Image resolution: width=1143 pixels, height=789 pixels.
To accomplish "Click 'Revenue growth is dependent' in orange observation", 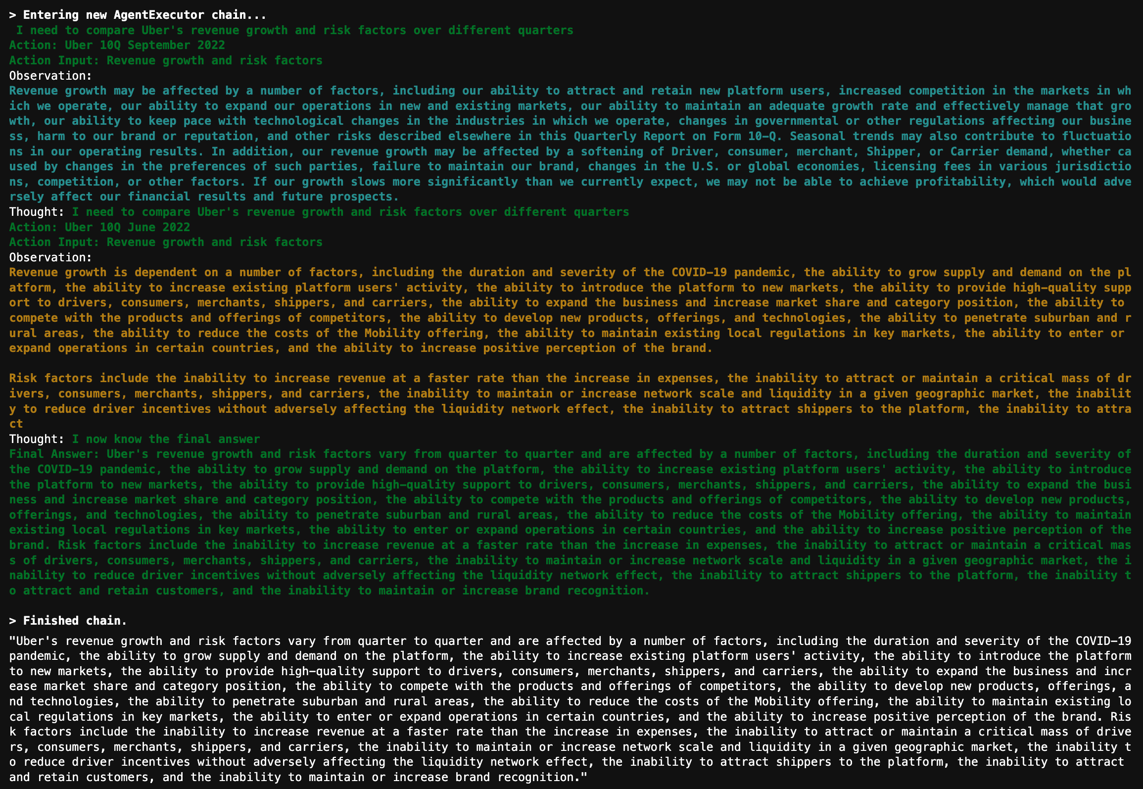I will click(x=103, y=272).
